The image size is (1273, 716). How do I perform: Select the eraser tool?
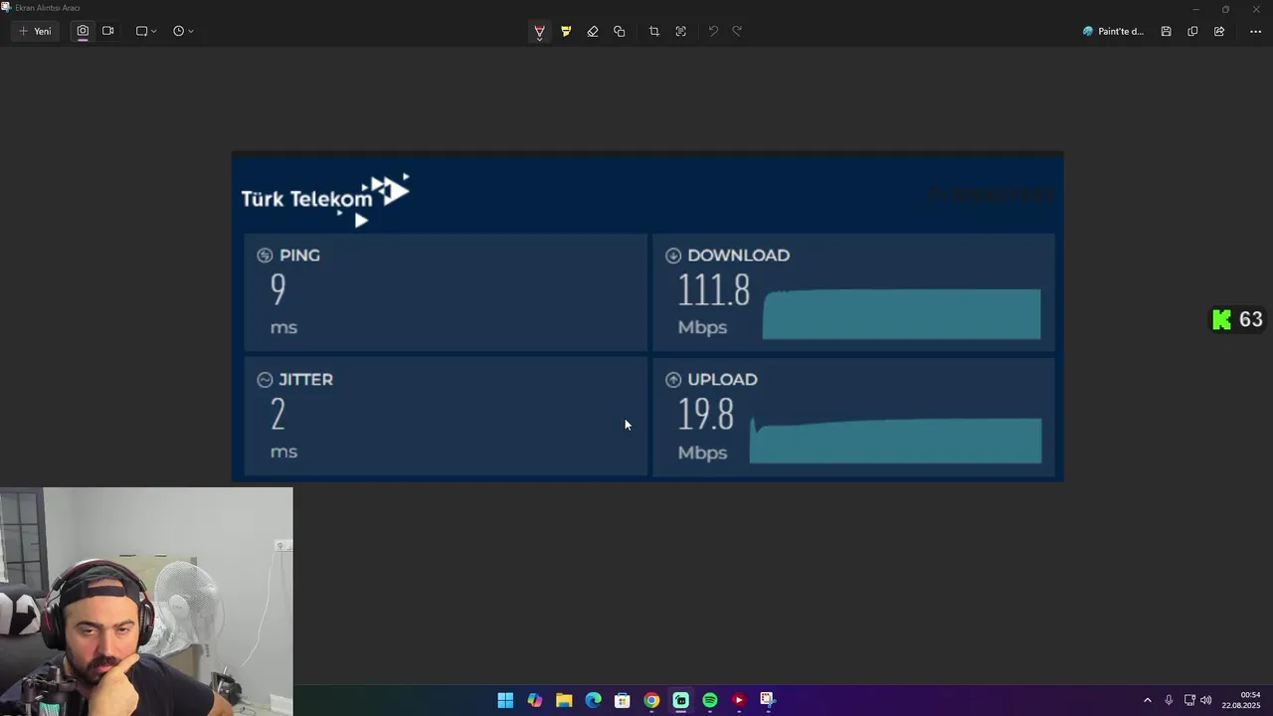point(593,31)
